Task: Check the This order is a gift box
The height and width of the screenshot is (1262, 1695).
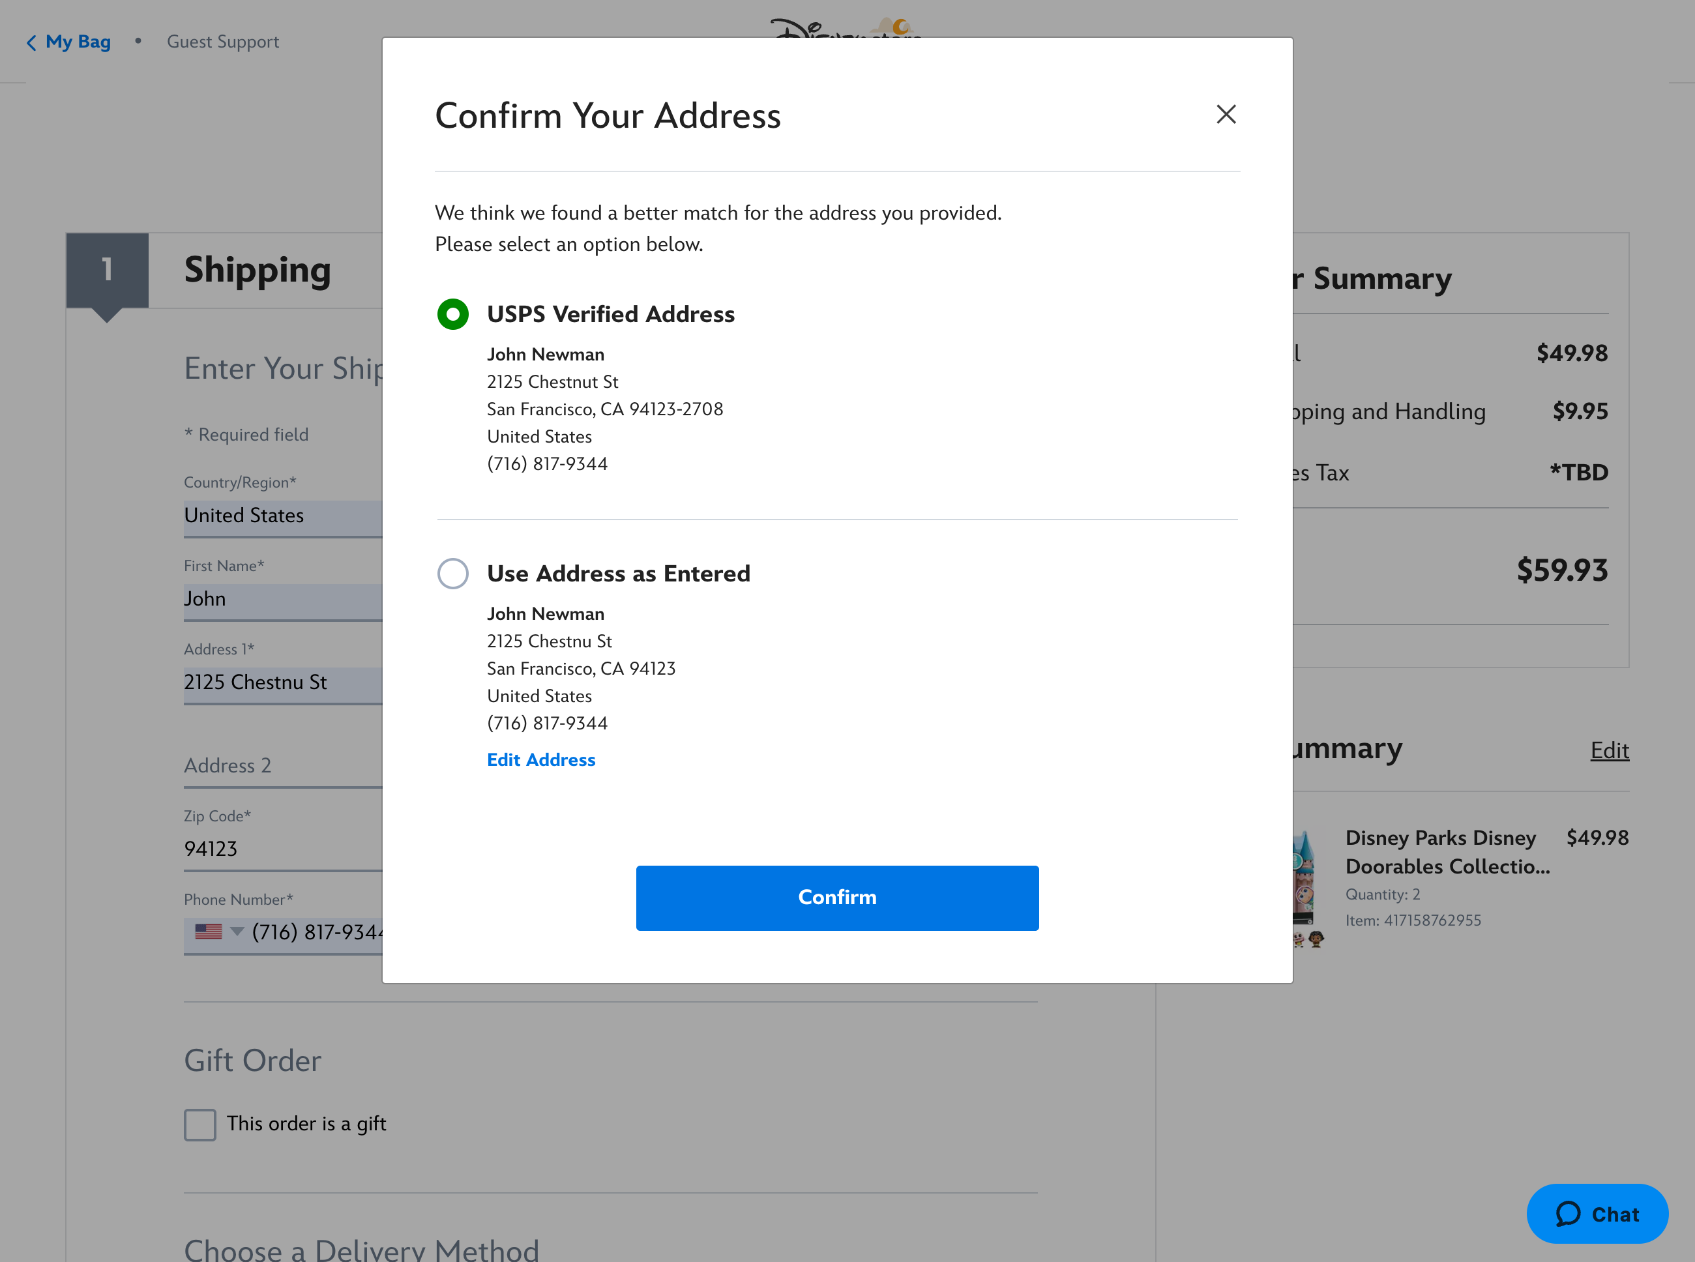Action: coord(199,1124)
